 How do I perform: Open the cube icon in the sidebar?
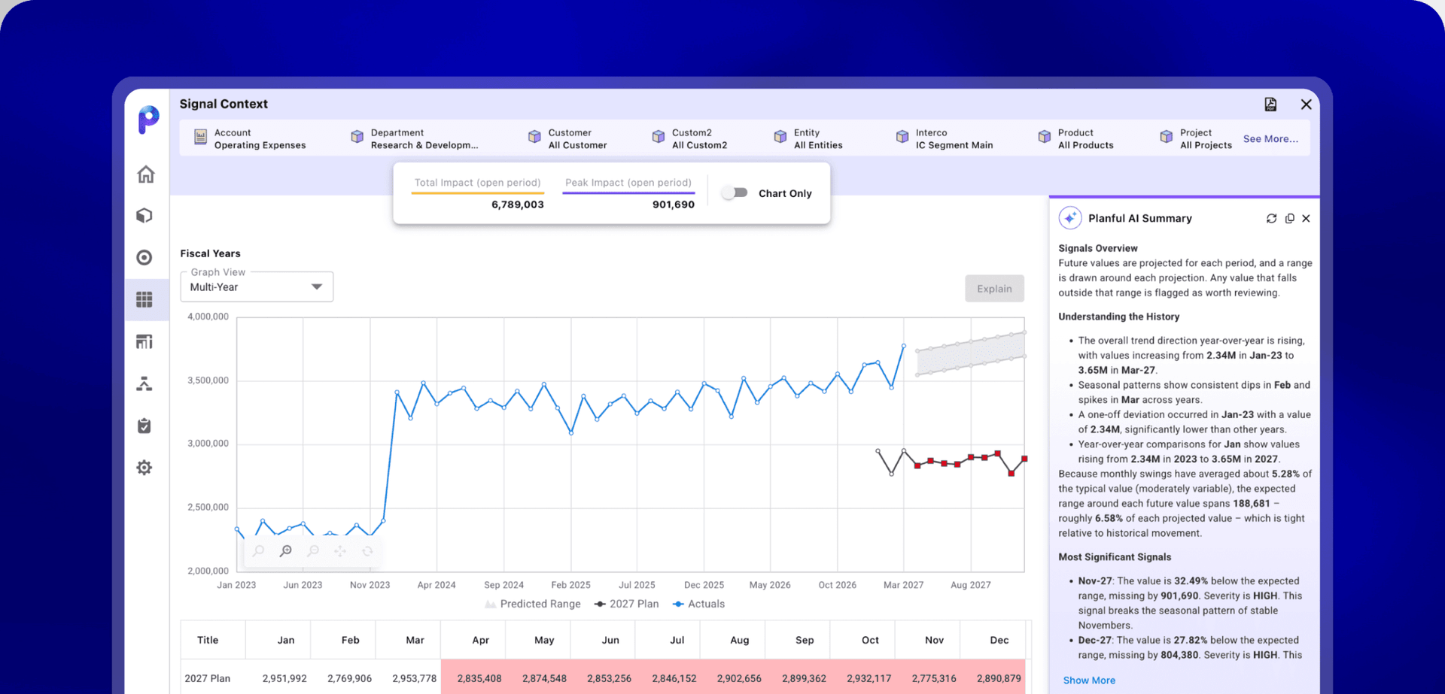(144, 216)
